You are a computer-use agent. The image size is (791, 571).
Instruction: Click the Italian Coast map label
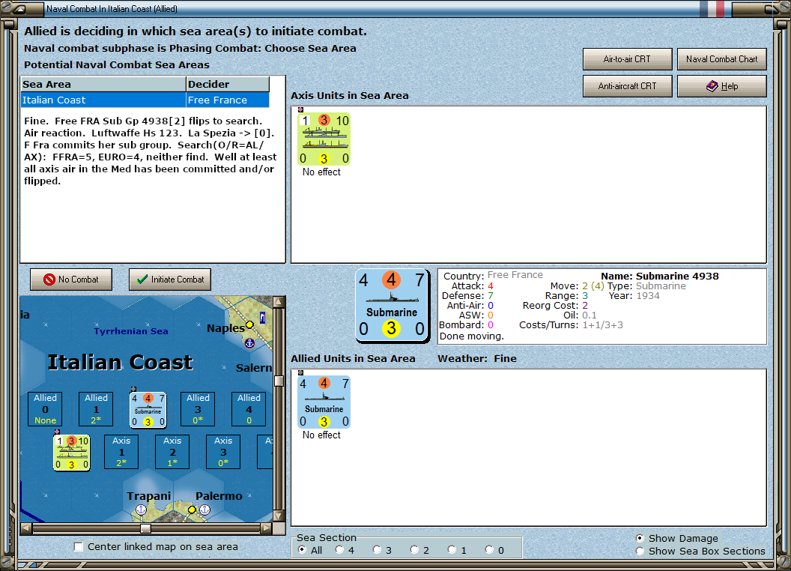[x=120, y=362]
